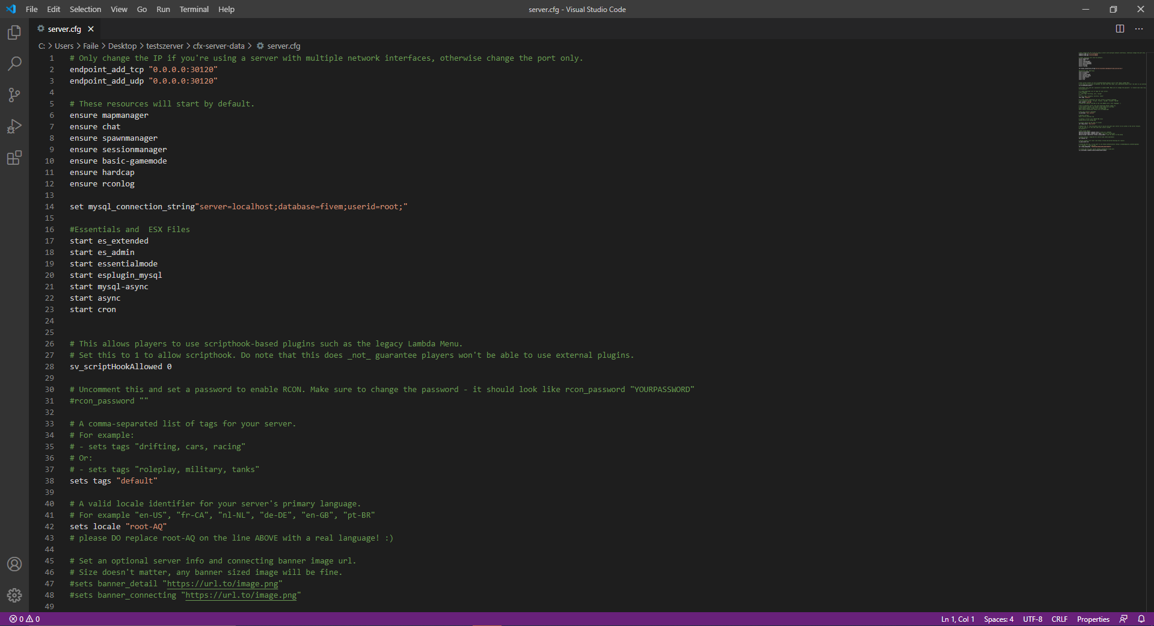Open the Manage gear in the activity bar
Screen dimensions: 1154x626
coord(14,595)
